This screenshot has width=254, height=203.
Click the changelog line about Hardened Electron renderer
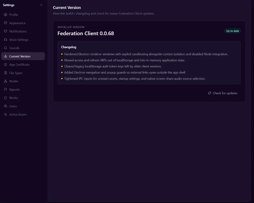(146, 54)
